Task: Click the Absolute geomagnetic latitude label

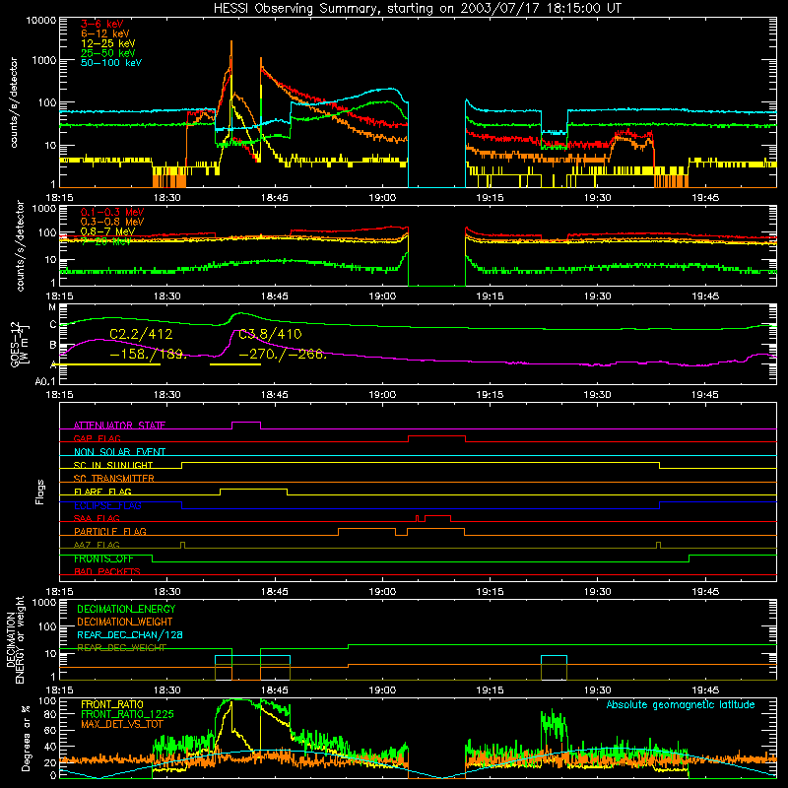Action: click(x=681, y=705)
